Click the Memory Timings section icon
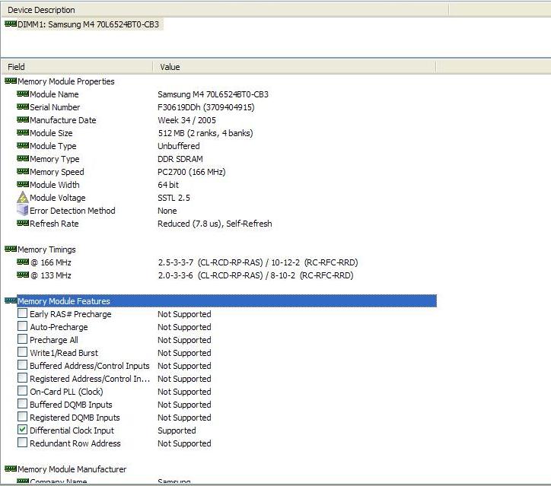This screenshot has width=551, height=486. (11, 249)
